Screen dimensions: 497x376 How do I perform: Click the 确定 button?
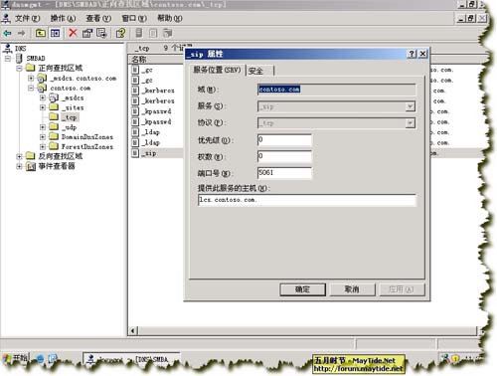[x=302, y=289]
